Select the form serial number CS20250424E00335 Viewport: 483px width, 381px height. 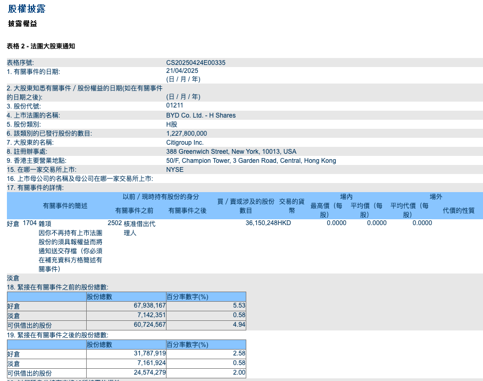click(x=196, y=63)
